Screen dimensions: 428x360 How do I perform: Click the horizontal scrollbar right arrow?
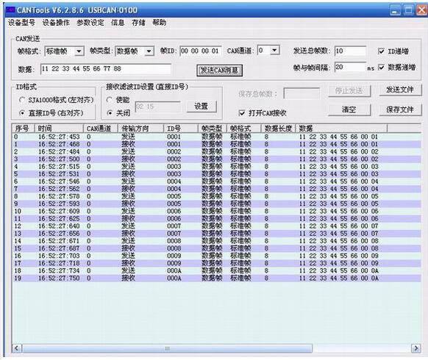416,348
